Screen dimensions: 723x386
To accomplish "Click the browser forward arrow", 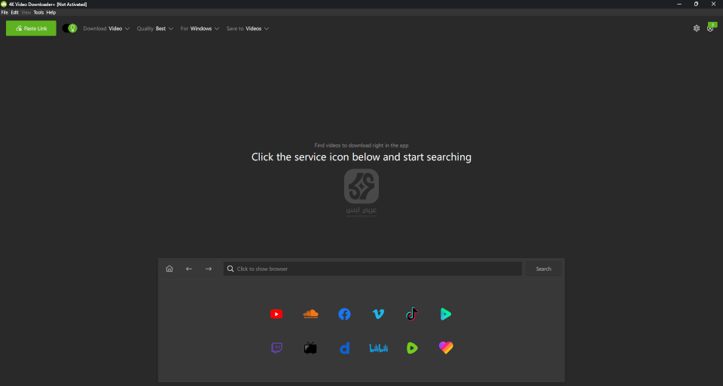I will point(209,269).
